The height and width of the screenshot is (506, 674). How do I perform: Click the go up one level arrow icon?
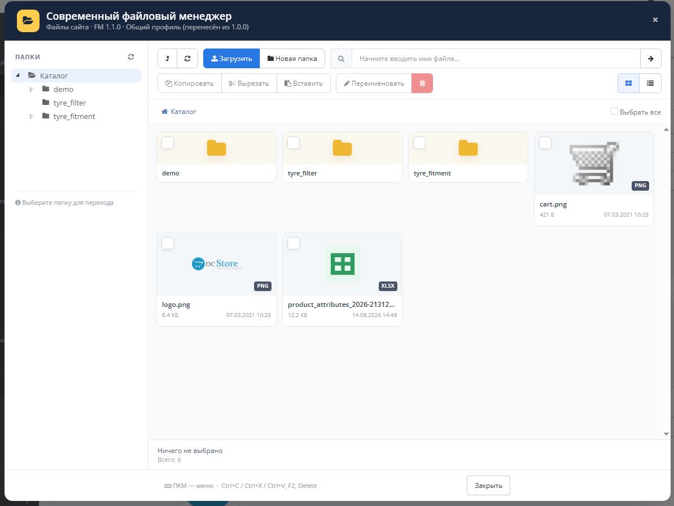pos(168,59)
